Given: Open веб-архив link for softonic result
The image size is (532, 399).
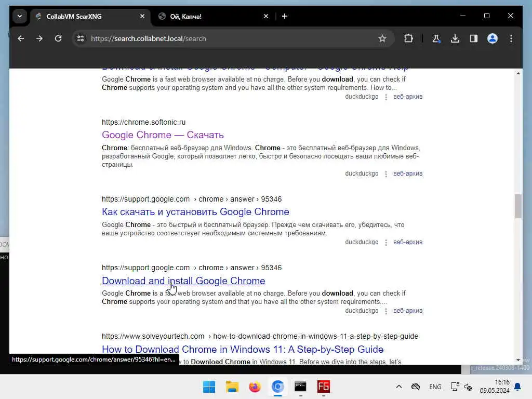Looking at the screenshot, I should 408,174.
